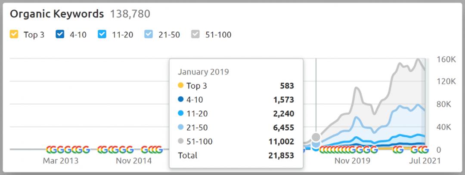Toggle the 51-100 checkbox

(x=195, y=34)
